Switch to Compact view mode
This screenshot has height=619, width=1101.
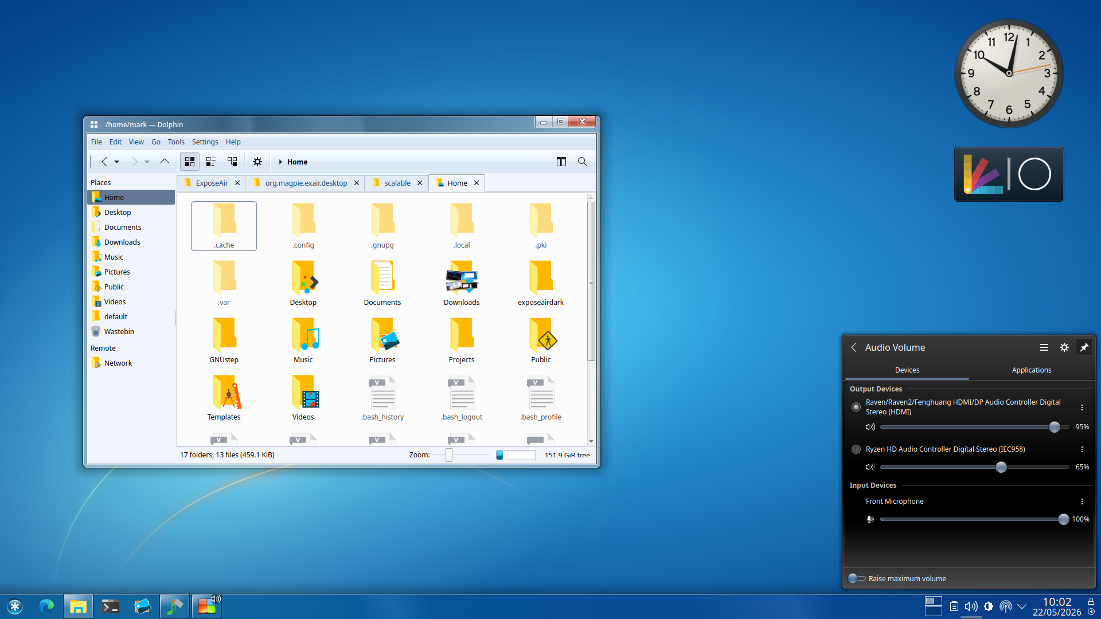pyautogui.click(x=211, y=162)
